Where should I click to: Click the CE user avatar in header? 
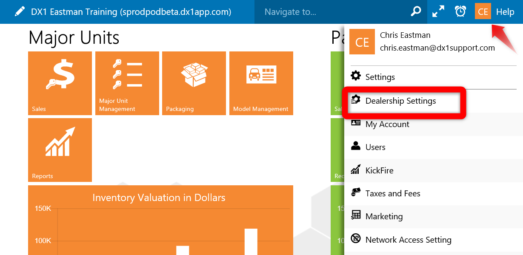tap(483, 11)
